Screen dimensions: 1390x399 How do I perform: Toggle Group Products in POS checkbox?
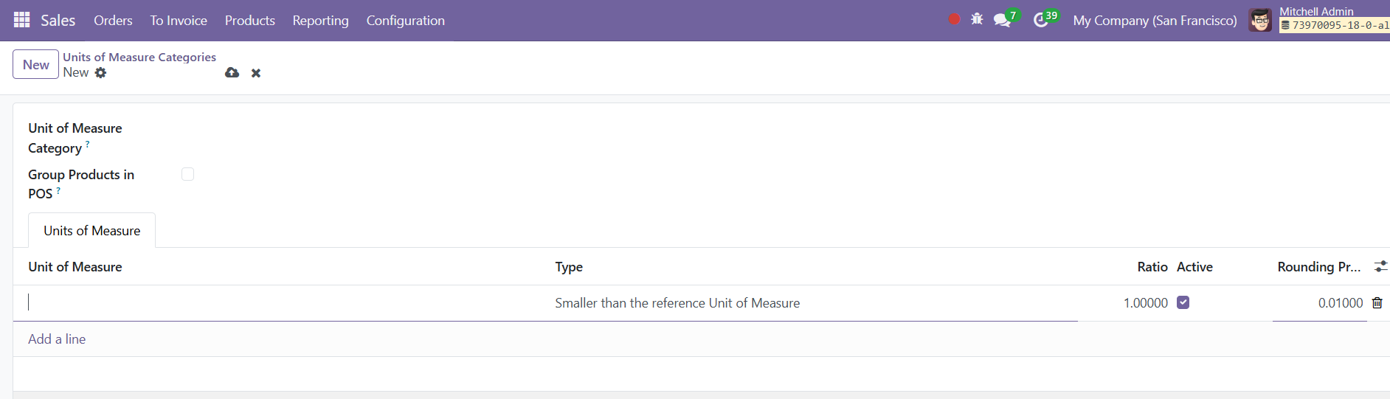click(x=187, y=174)
